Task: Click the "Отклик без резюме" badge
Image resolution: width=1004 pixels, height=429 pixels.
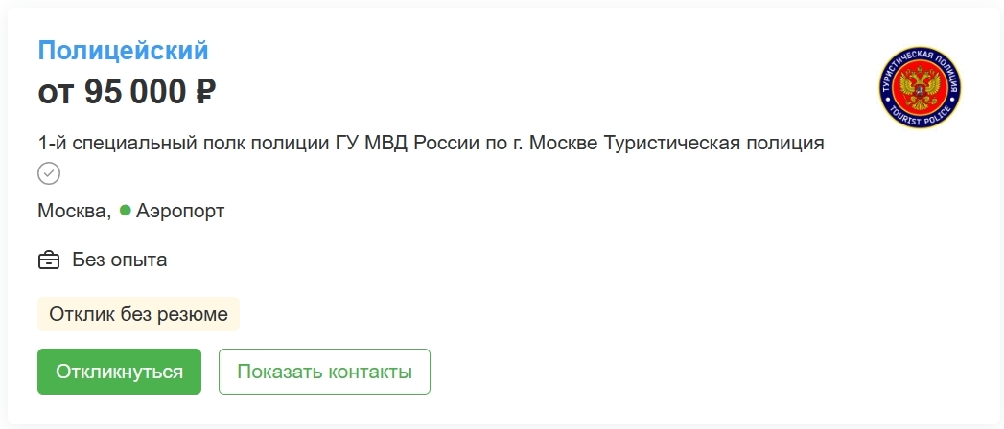Action: [138, 314]
